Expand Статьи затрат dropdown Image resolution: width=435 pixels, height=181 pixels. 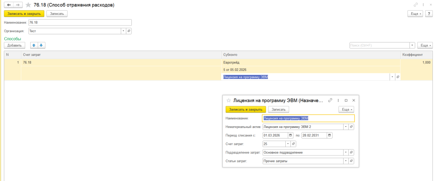tap(346, 161)
